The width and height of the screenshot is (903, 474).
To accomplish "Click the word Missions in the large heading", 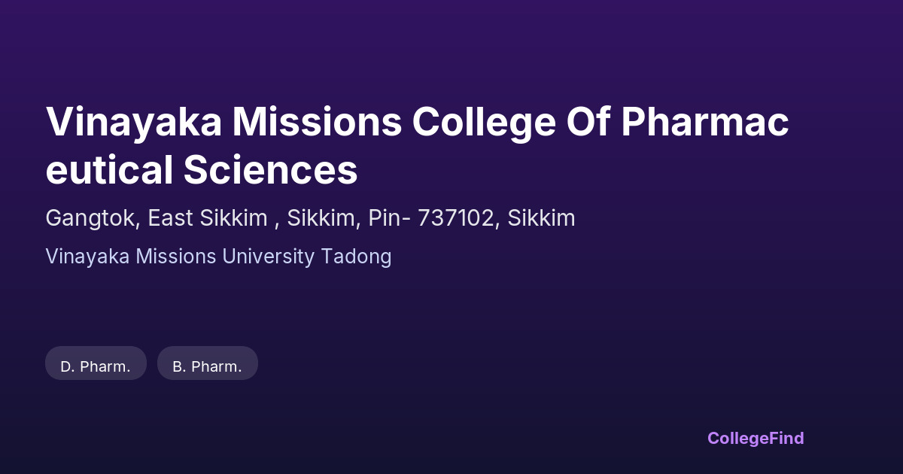I will 318,122.
